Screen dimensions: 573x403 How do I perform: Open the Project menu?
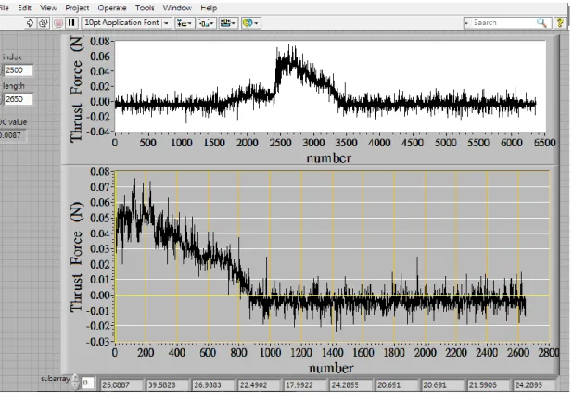coord(77,7)
